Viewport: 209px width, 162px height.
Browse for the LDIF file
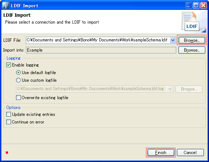(192, 40)
